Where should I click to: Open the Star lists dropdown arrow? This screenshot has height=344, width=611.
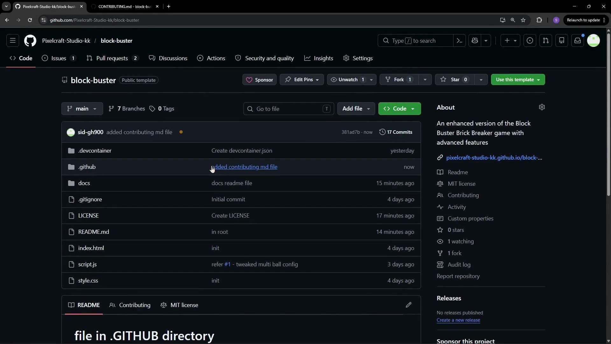click(481, 80)
